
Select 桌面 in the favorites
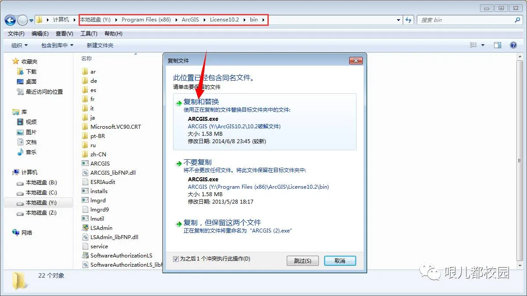pyautogui.click(x=27, y=81)
